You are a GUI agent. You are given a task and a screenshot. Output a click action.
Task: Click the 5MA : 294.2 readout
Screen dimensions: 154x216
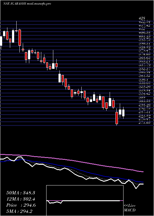point(20,211)
